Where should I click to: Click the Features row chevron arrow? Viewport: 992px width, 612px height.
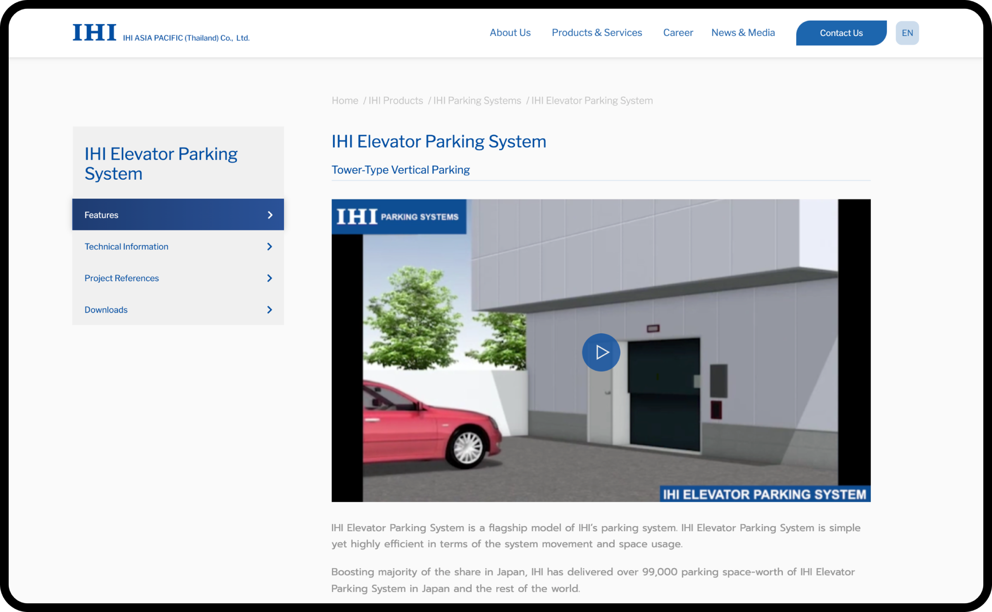(x=270, y=215)
